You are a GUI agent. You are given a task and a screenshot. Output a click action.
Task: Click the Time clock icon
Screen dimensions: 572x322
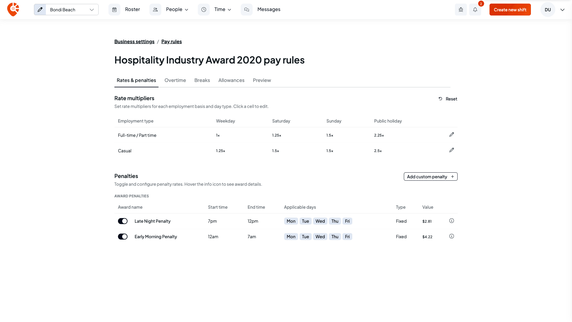click(x=204, y=10)
